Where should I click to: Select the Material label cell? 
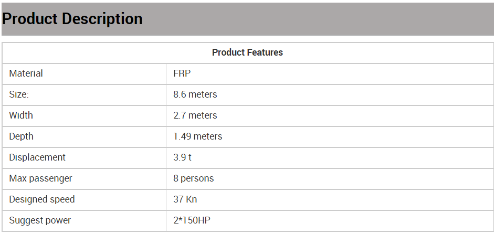point(26,73)
